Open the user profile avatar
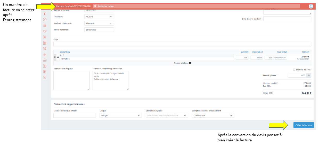Screen dimensions: 319x146 [311, 6]
